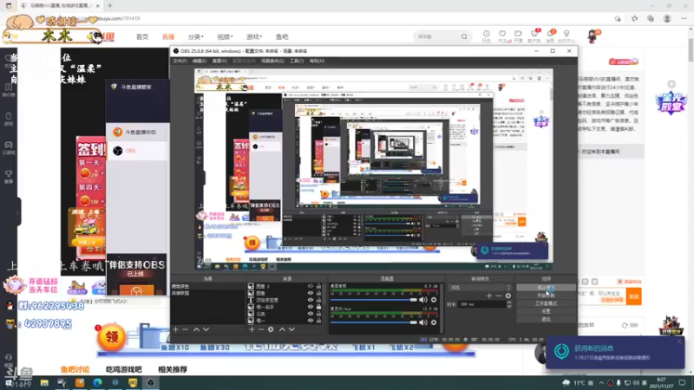Image resolution: width=694 pixels, height=390 pixels.
Task: Open the scene transition type dropdown
Action: (480, 288)
